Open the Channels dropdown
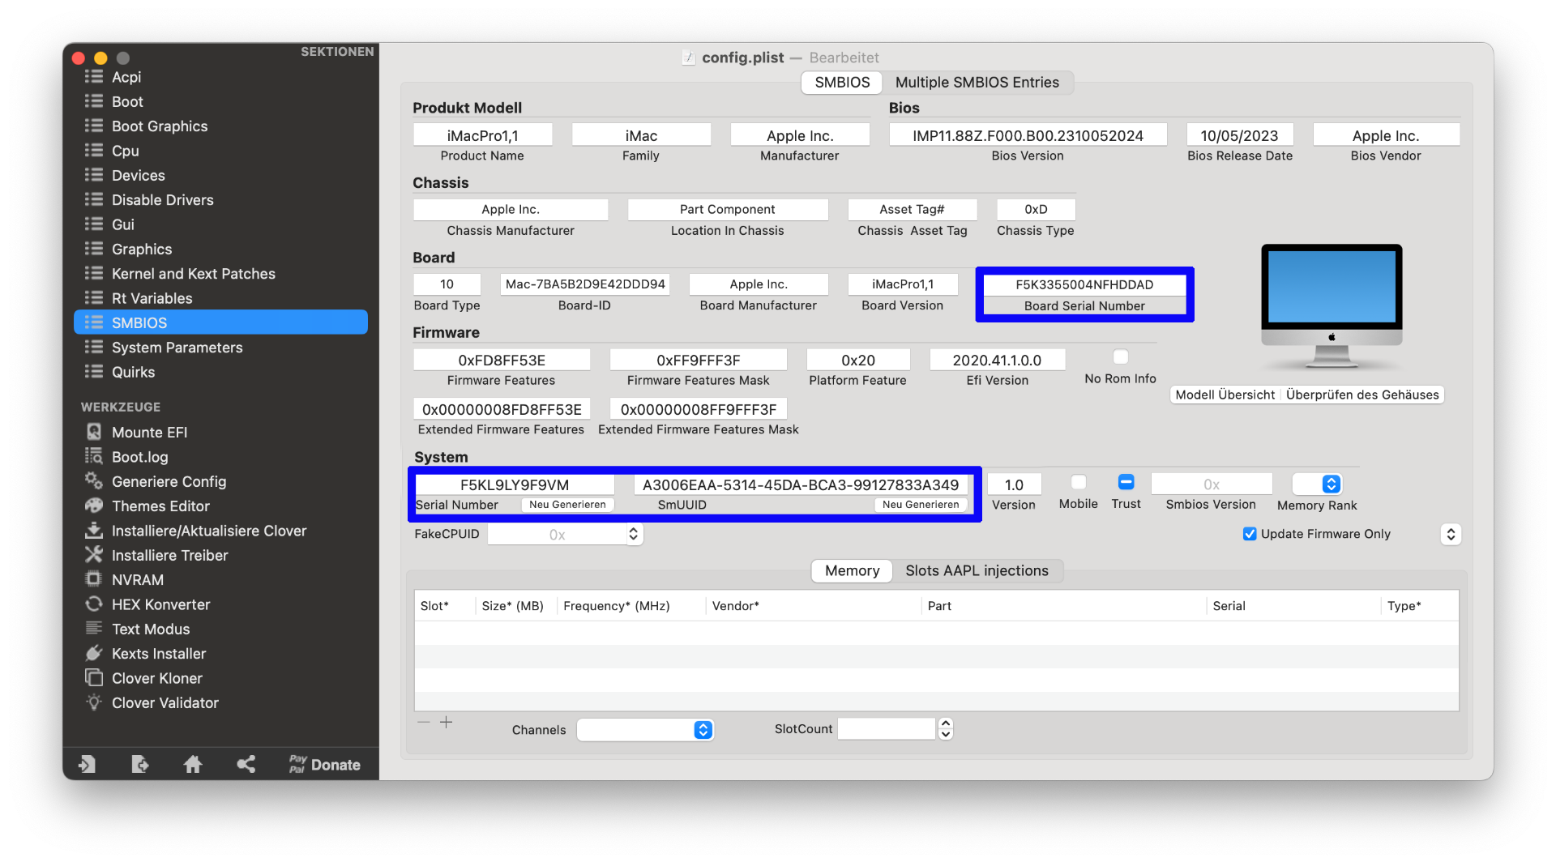 tap(645, 730)
